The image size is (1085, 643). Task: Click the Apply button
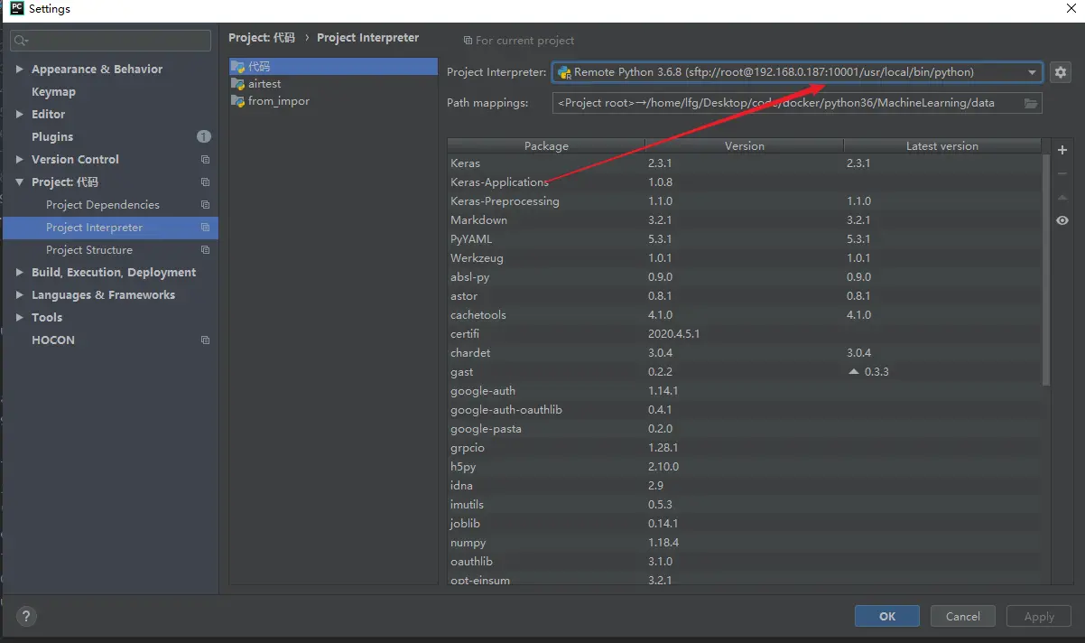coord(1039,616)
